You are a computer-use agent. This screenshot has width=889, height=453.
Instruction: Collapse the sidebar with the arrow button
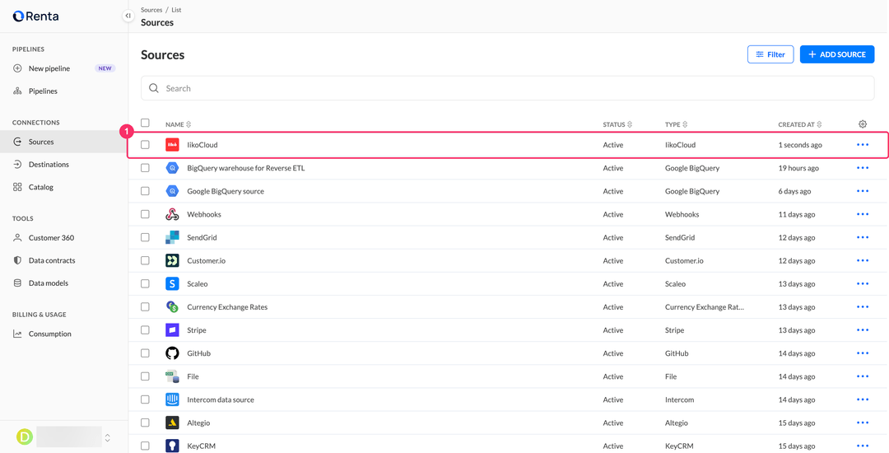pyautogui.click(x=128, y=16)
